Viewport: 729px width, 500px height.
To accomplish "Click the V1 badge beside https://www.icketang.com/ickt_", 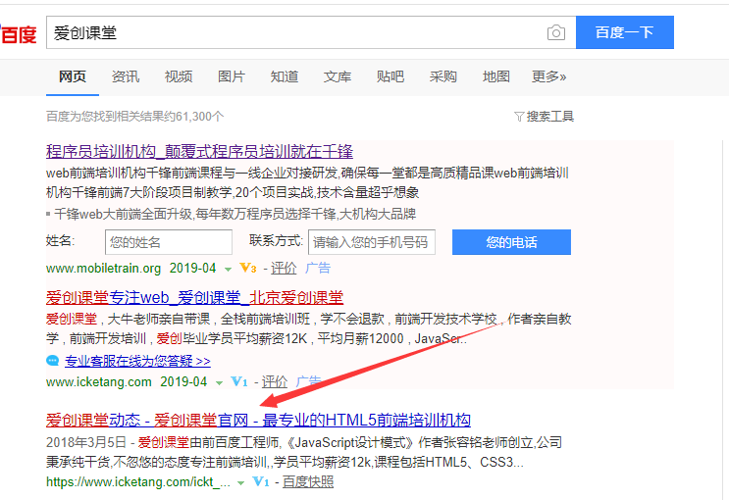I will (x=261, y=482).
